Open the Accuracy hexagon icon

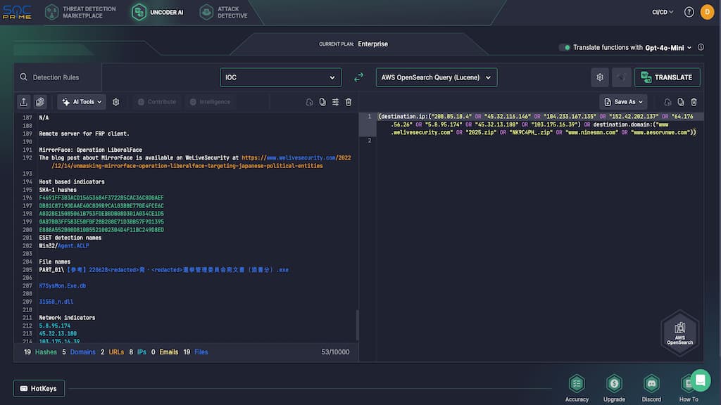pyautogui.click(x=577, y=383)
